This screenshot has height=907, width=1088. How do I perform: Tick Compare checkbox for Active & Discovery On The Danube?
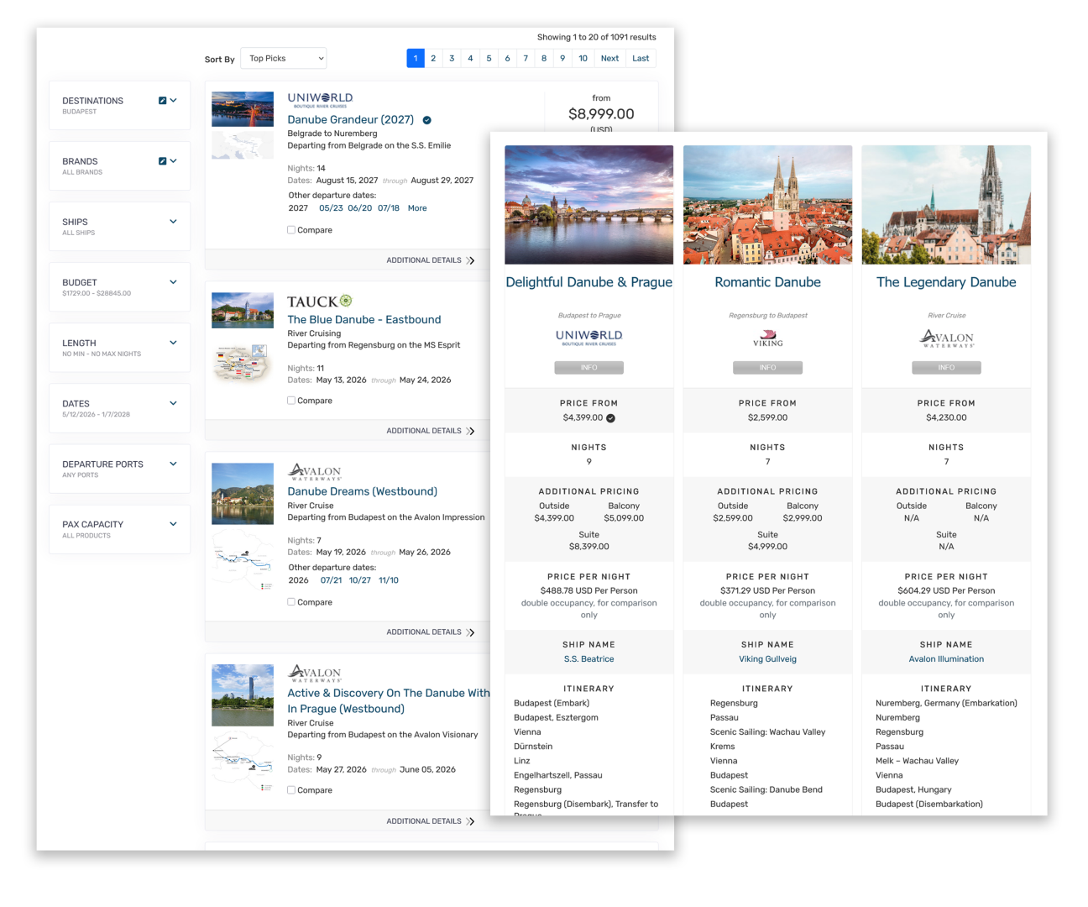point(291,790)
